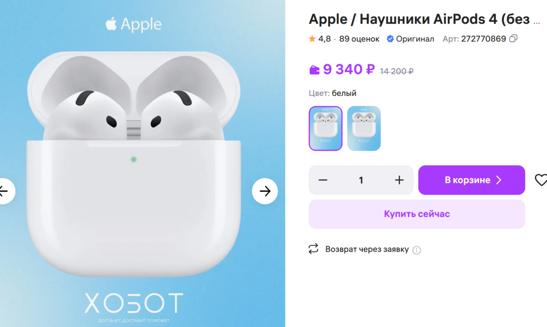Copy article number 272770869 icon
The image size is (547, 327).
(x=513, y=39)
